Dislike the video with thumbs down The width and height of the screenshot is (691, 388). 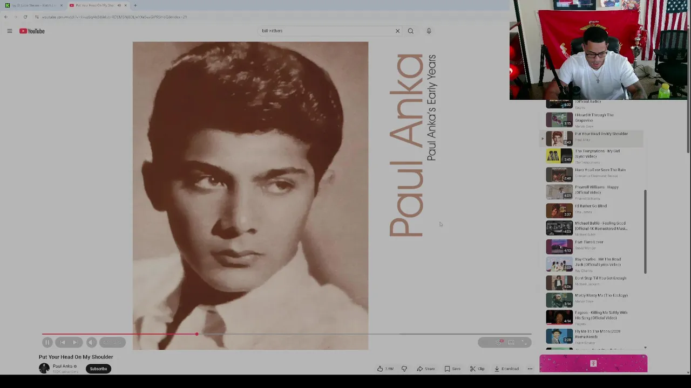pyautogui.click(x=404, y=369)
